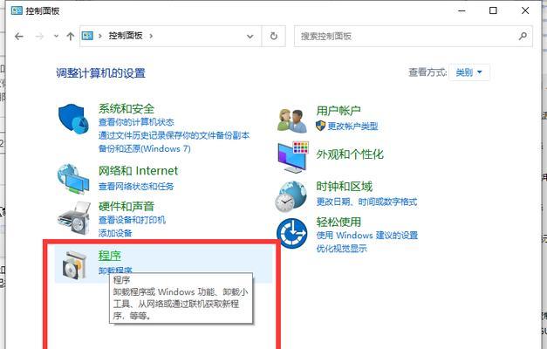547x349 pixels.
Task: Click the search magnifier icon
Action: 523,36
